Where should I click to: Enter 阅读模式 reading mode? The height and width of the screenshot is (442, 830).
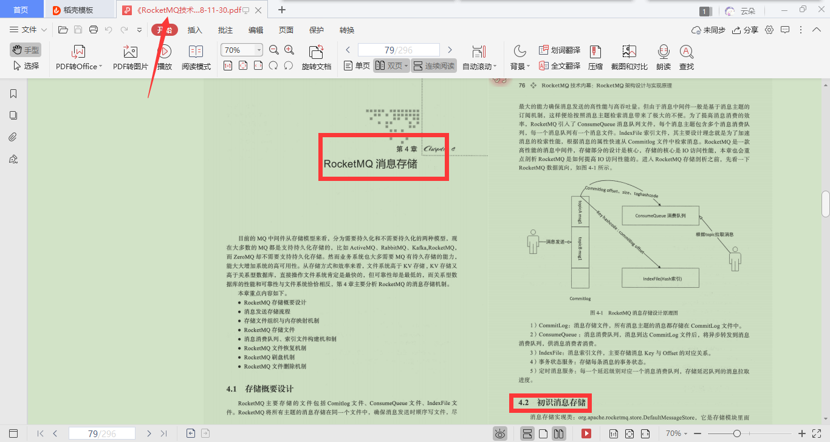196,58
